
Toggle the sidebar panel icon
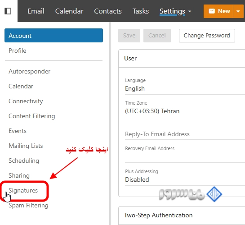8,11
